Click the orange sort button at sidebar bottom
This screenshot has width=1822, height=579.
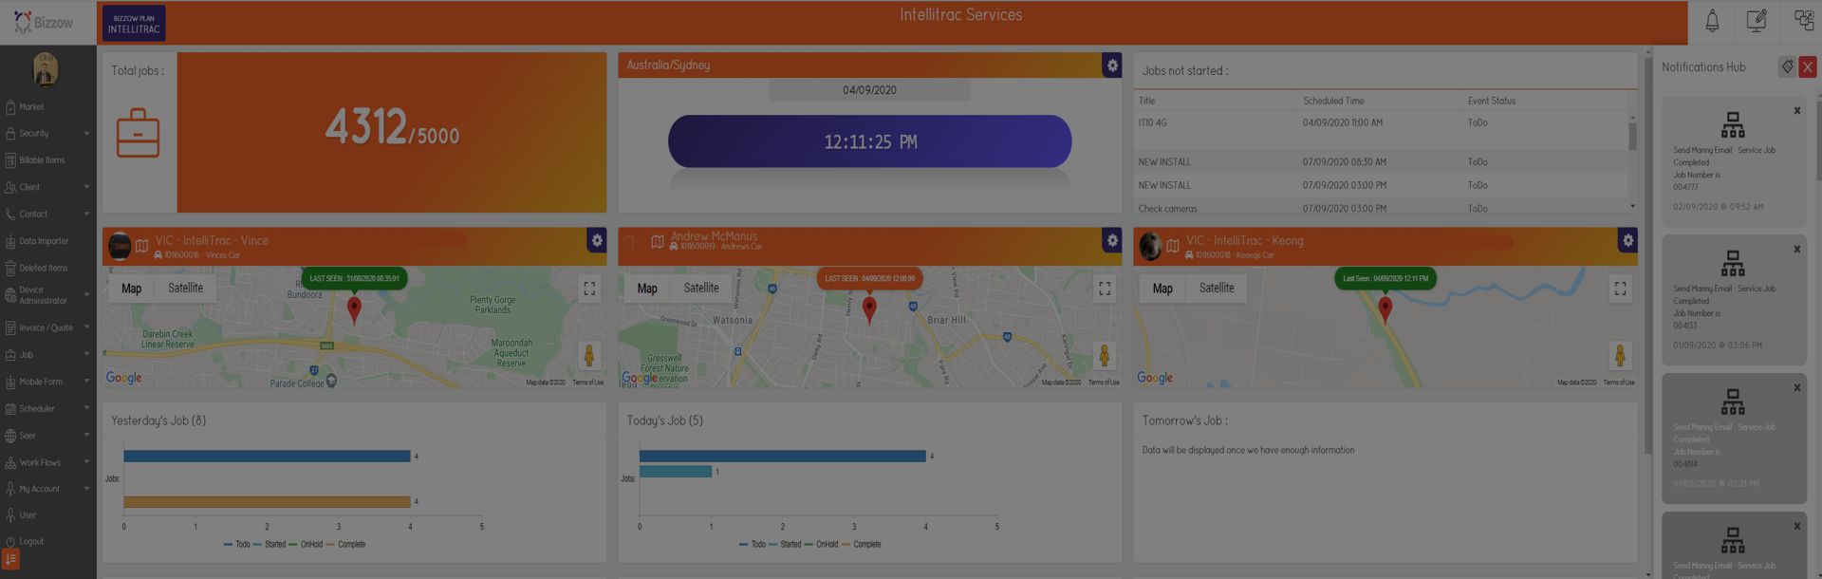[x=10, y=560]
